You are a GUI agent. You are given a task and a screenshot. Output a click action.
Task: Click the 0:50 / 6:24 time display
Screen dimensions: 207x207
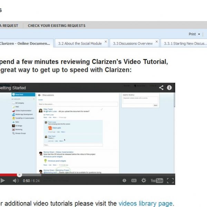[x=31, y=181]
